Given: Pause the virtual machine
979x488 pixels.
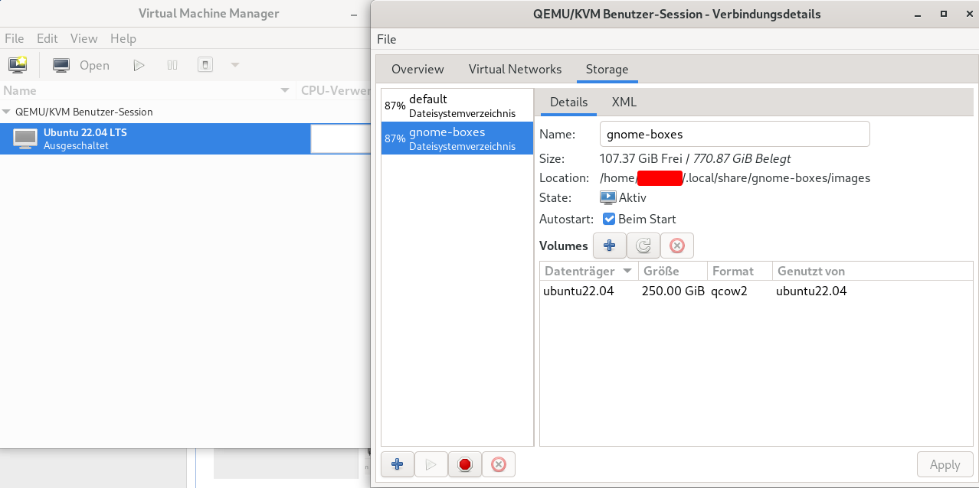Looking at the screenshot, I should (172, 65).
